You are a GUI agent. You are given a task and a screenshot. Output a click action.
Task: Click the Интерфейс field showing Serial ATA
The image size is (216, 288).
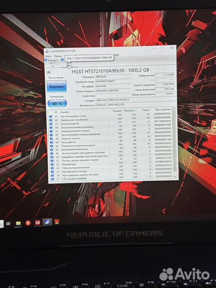[x=113, y=86]
